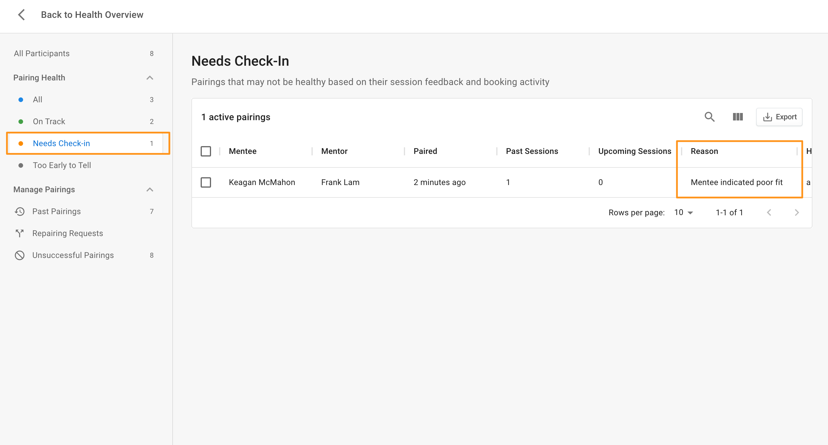
Task: Sort by the Mentor column header
Action: [334, 151]
